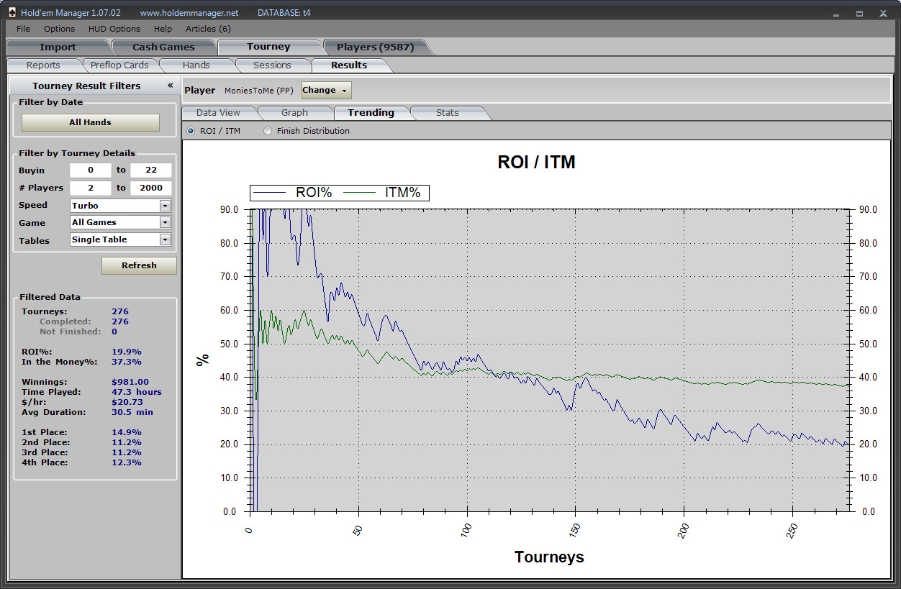
Task: Select the ROI / ITM radio button
Action: point(191,131)
